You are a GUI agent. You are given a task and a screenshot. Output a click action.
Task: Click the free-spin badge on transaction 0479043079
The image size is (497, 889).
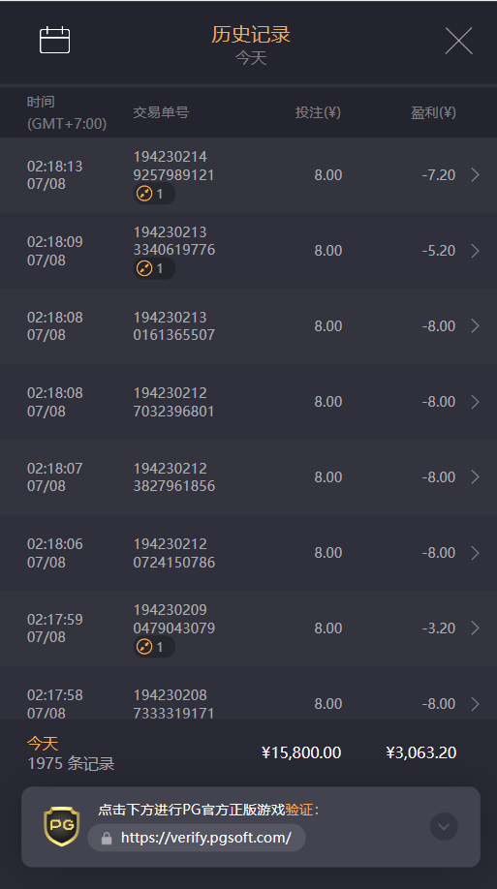click(154, 646)
